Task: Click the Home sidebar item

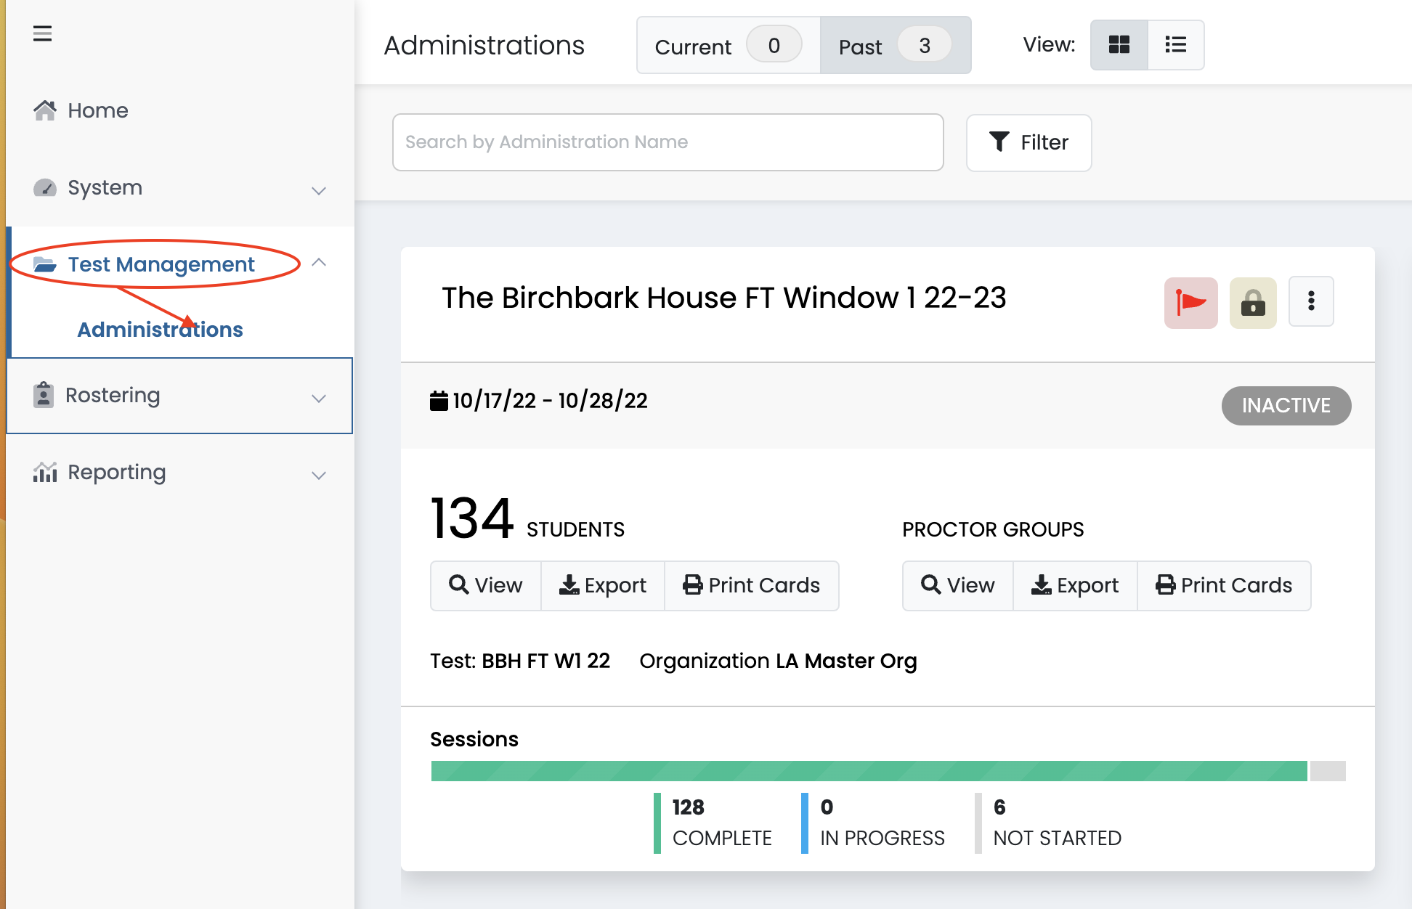Action: (97, 110)
